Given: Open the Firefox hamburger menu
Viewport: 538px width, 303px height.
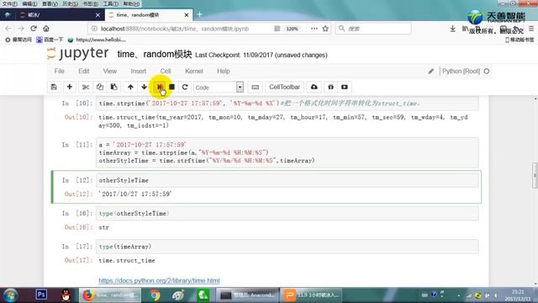Looking at the screenshot, I should coord(531,29).
